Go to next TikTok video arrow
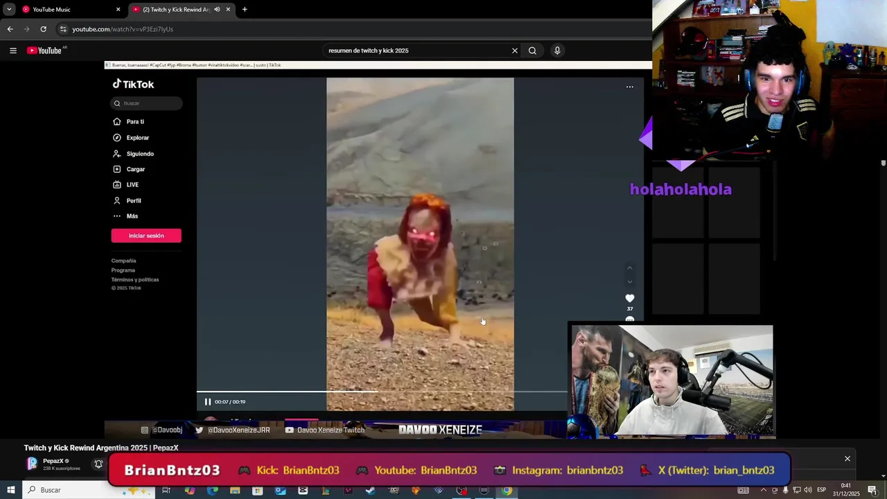Viewport: 887px width, 499px height. click(x=629, y=281)
